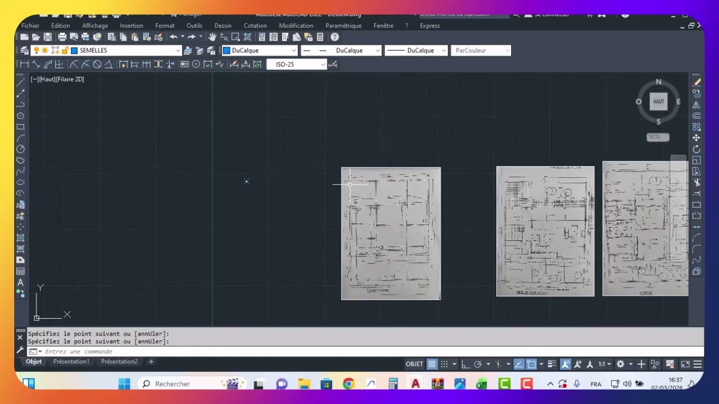
Task: Open the Fichier menu
Action: click(x=30, y=26)
